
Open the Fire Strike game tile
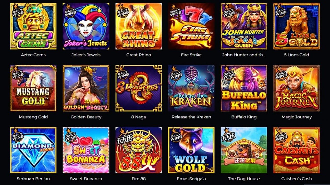[x=191, y=26]
